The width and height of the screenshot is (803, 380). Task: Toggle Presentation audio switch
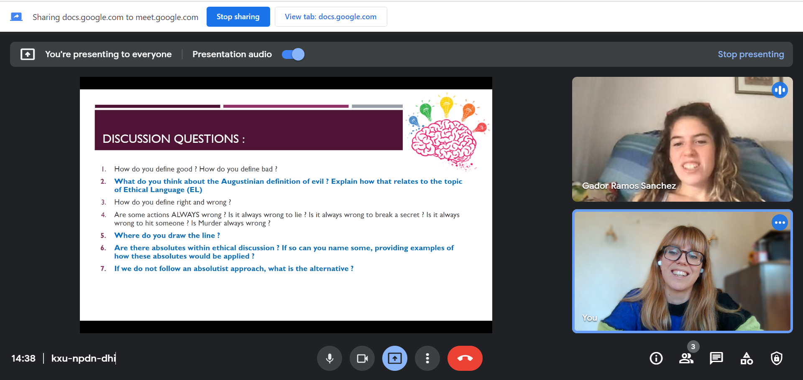293,54
